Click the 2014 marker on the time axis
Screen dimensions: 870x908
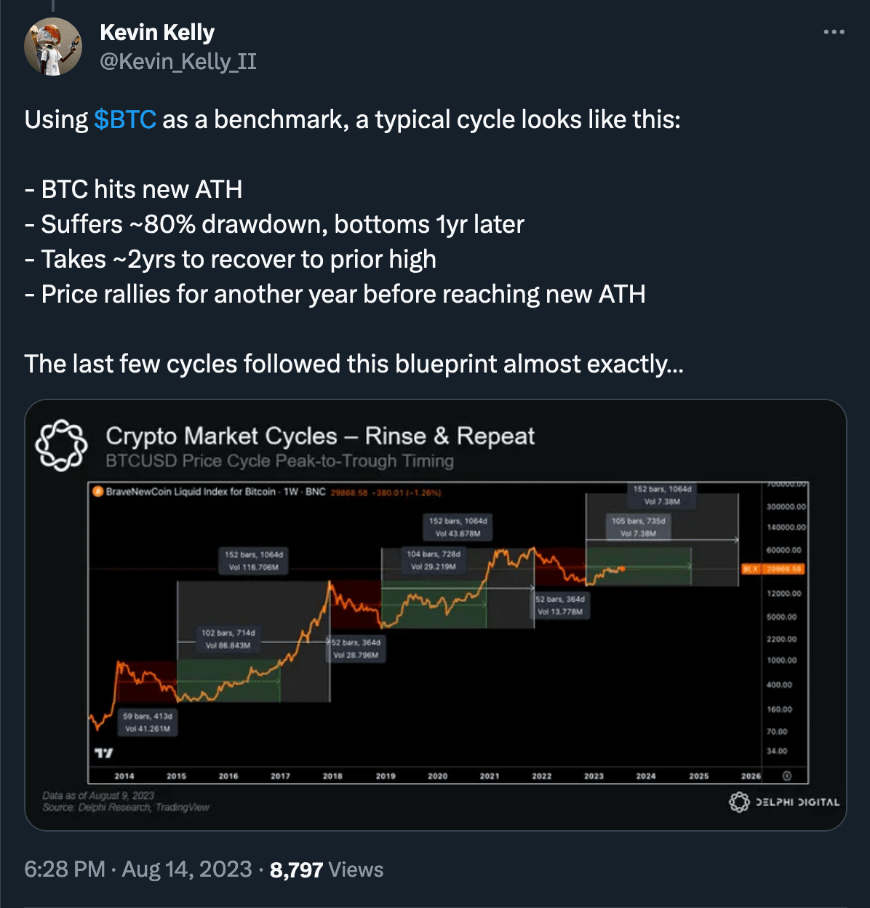pyautogui.click(x=124, y=776)
